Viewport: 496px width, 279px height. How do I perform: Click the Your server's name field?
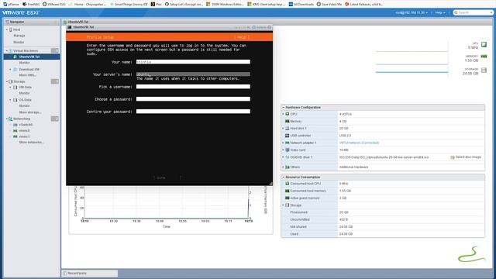click(193, 74)
